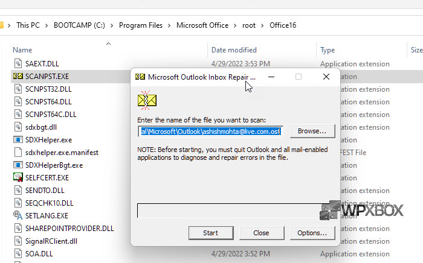Image resolution: width=423 pixels, height=263 pixels.
Task: Select the SCNPST32.DLL file name
Action: click(x=48, y=89)
